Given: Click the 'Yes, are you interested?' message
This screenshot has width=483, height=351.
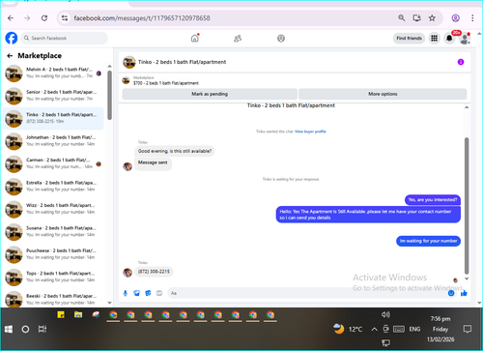Looking at the screenshot, I should tap(433, 200).
